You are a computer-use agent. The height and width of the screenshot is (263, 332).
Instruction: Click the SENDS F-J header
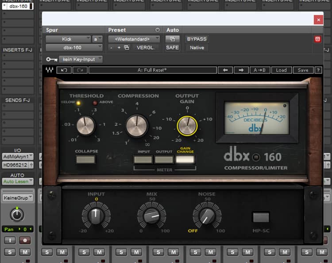click(x=17, y=100)
